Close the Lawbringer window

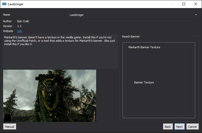click(x=195, y=4)
